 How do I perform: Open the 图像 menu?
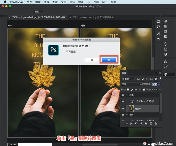[46, 2]
